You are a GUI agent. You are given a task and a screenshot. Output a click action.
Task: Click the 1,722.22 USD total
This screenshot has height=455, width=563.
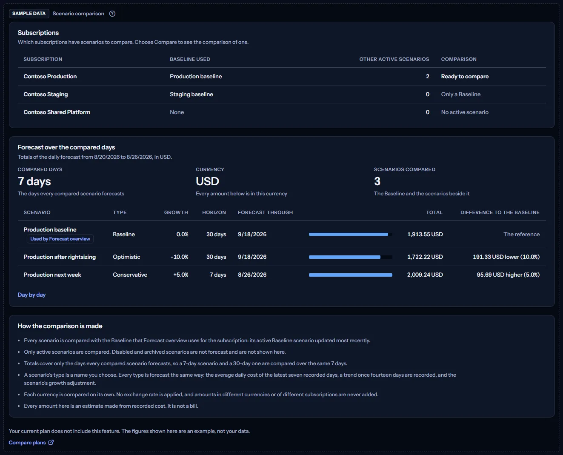coord(425,257)
